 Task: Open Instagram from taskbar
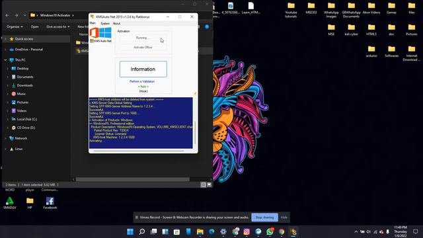pos(247,232)
